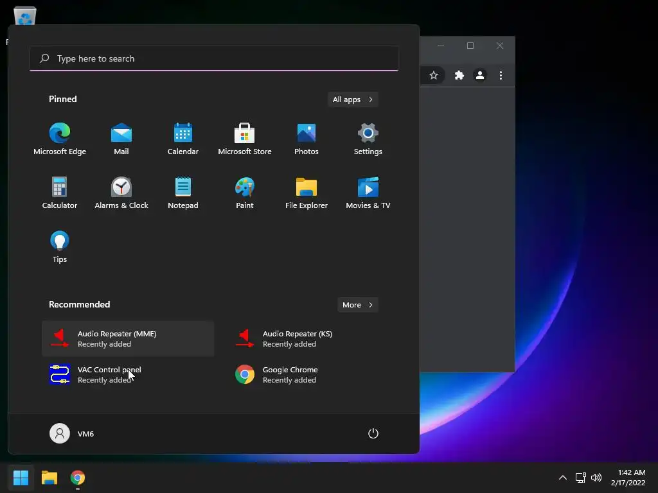Bookmark this page in Chrome window
Screen dimensions: 658x493
[434, 76]
